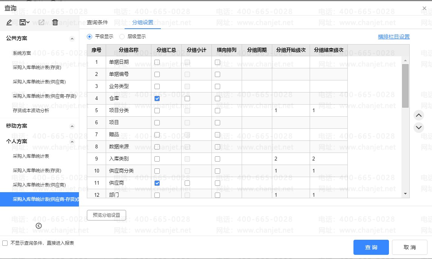Screen dimensions: 432x259
Task: Click the vertical scrollbar thumb in the table
Action: click(405, 86)
